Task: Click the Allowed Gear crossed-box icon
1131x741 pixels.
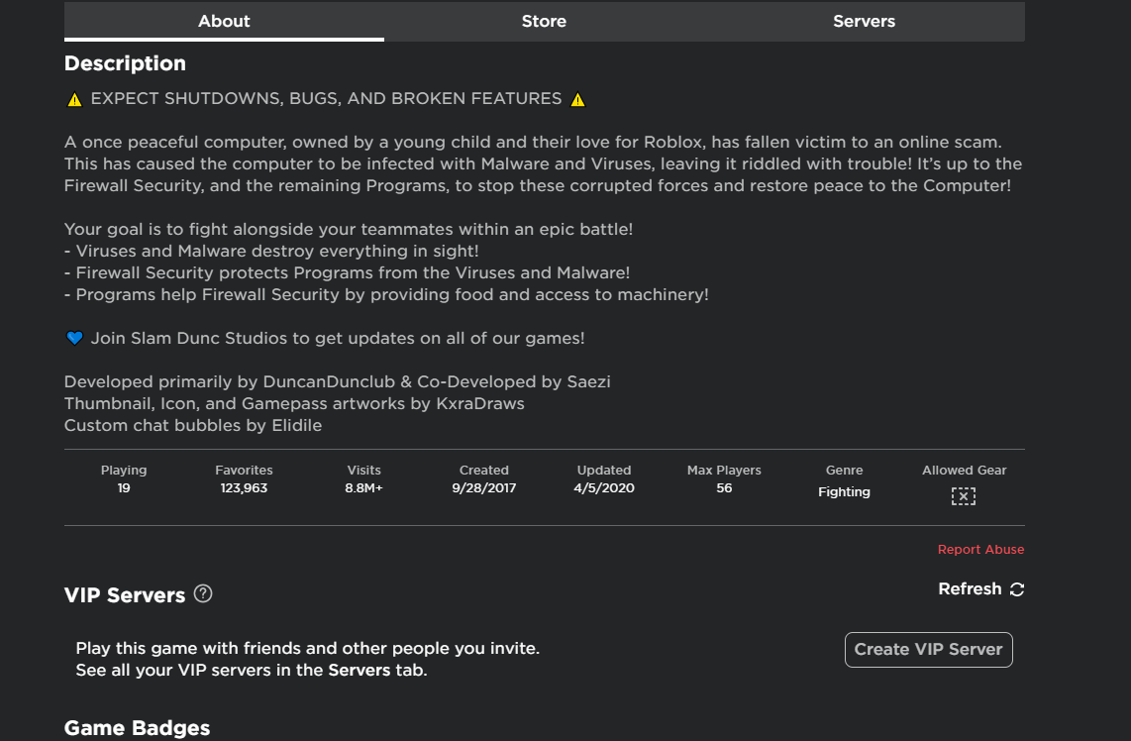Action: point(964,496)
